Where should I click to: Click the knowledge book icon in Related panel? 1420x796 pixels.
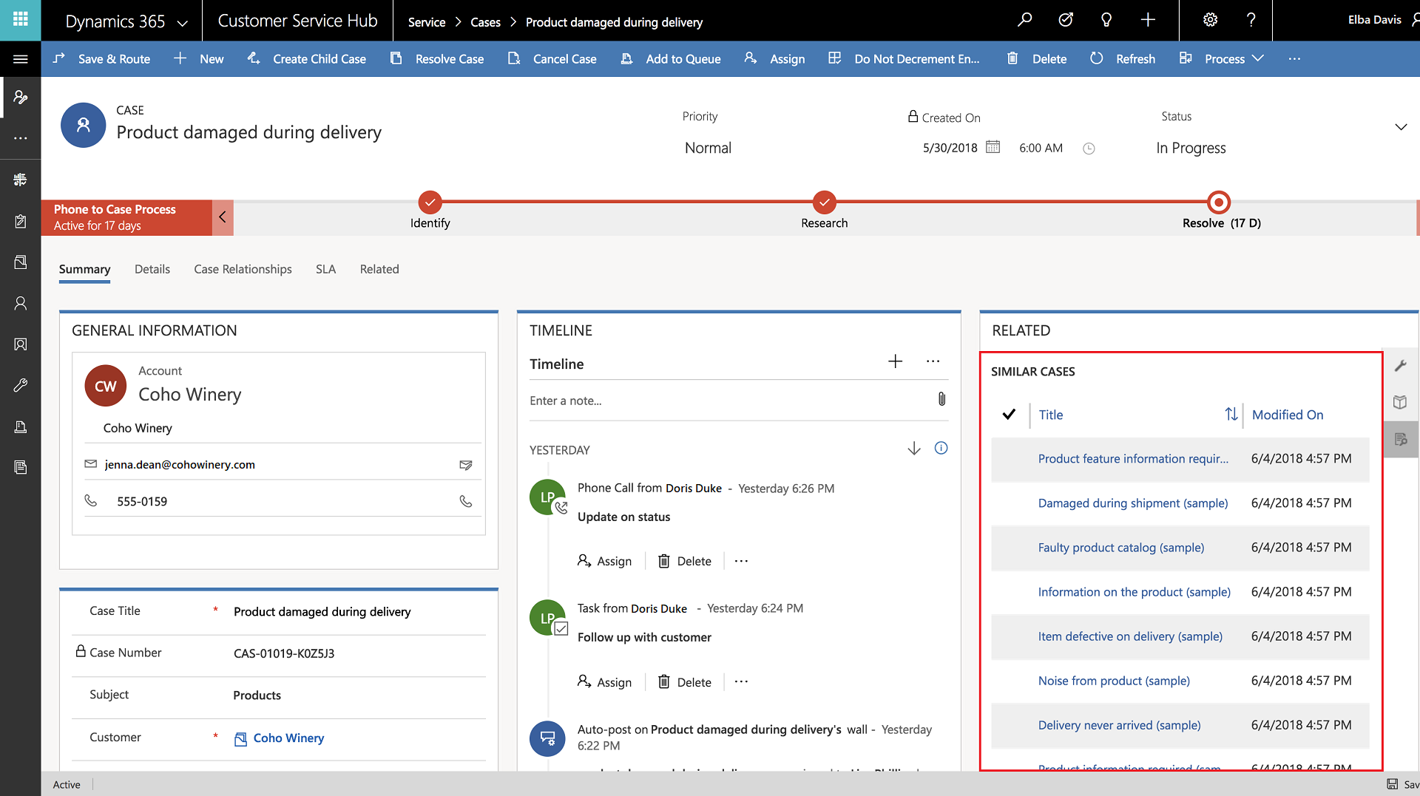click(x=1401, y=402)
